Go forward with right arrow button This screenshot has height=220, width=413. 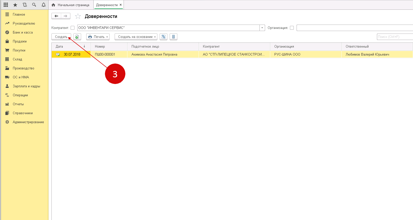[66, 16]
